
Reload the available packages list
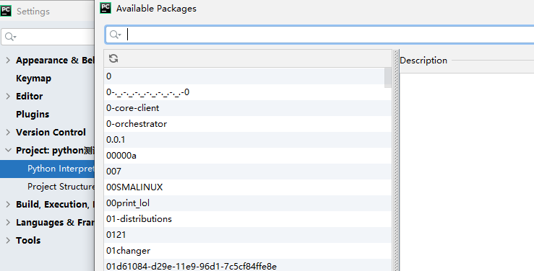click(113, 58)
